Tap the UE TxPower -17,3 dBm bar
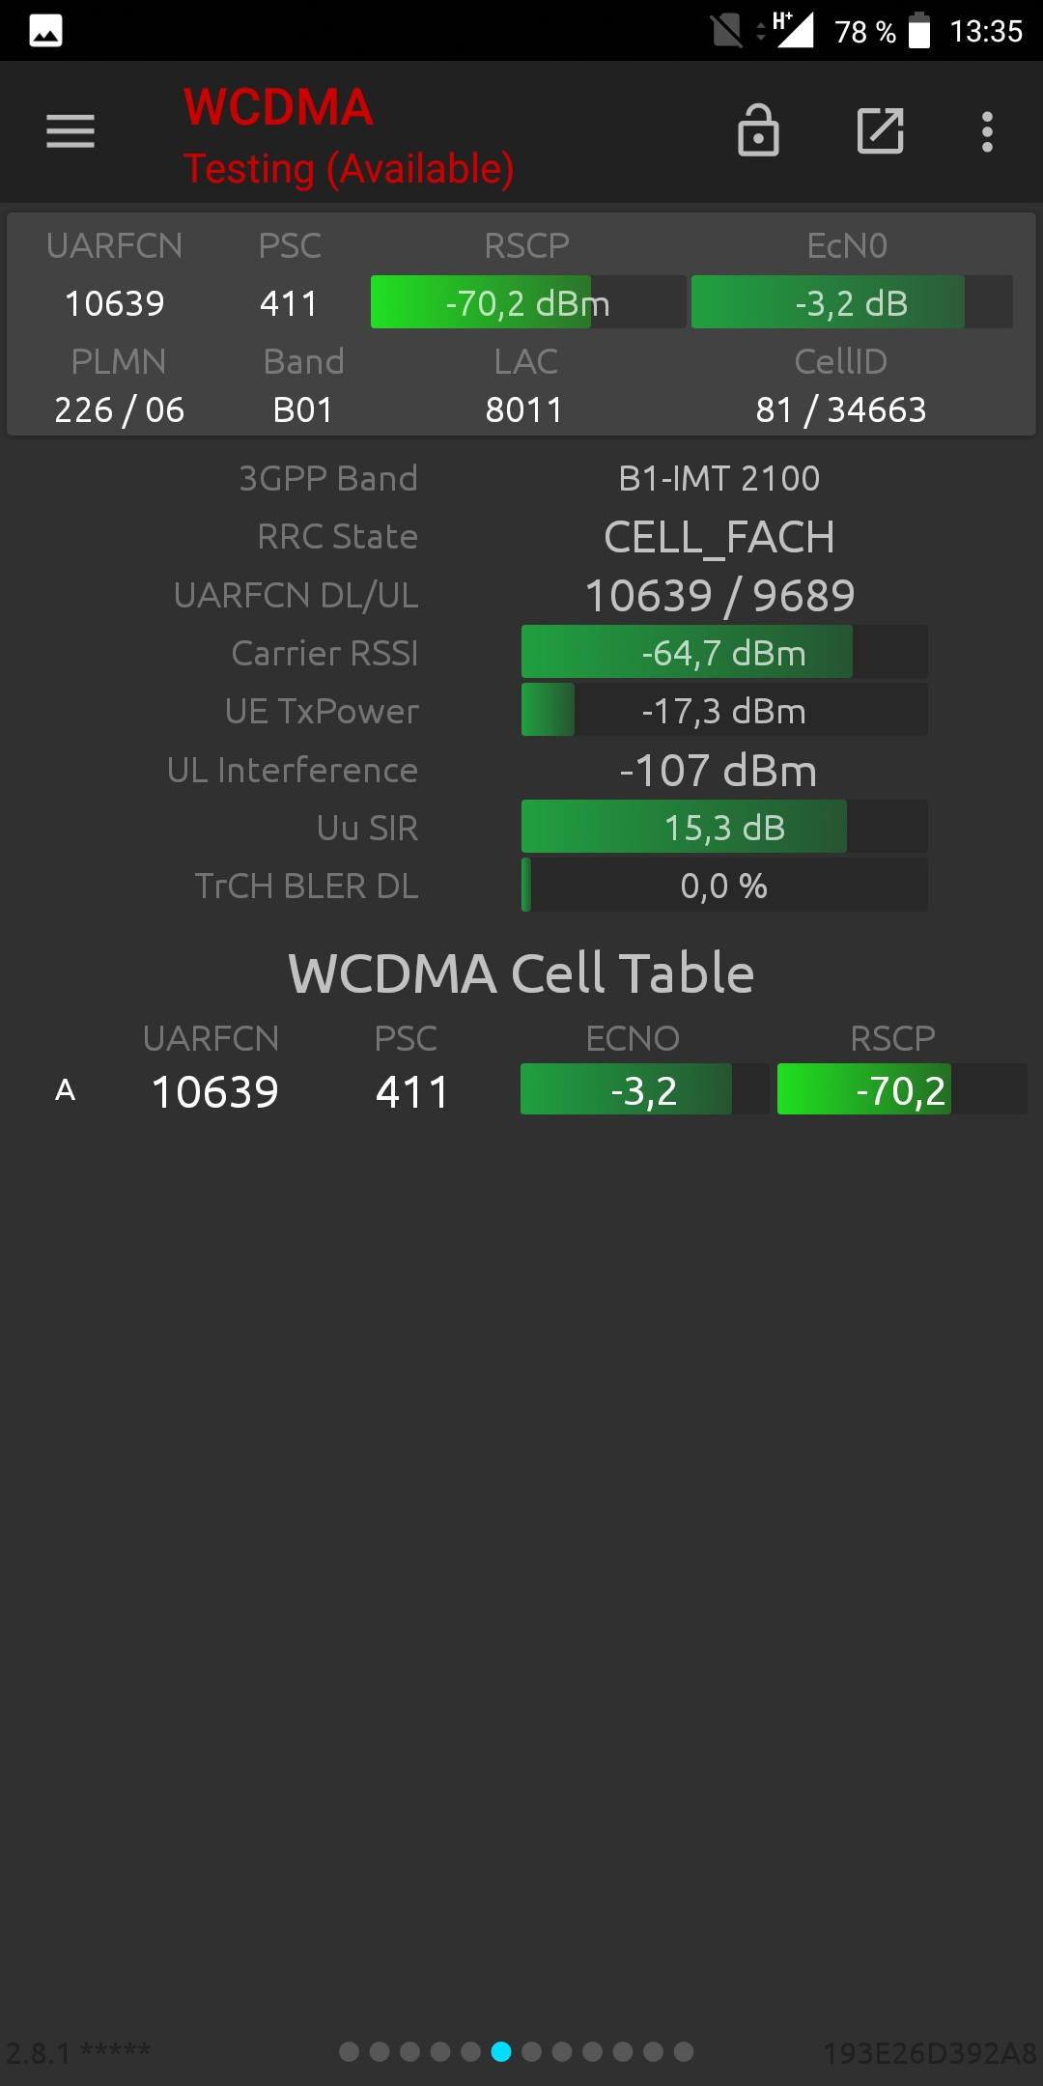The image size is (1043, 2086). (724, 711)
